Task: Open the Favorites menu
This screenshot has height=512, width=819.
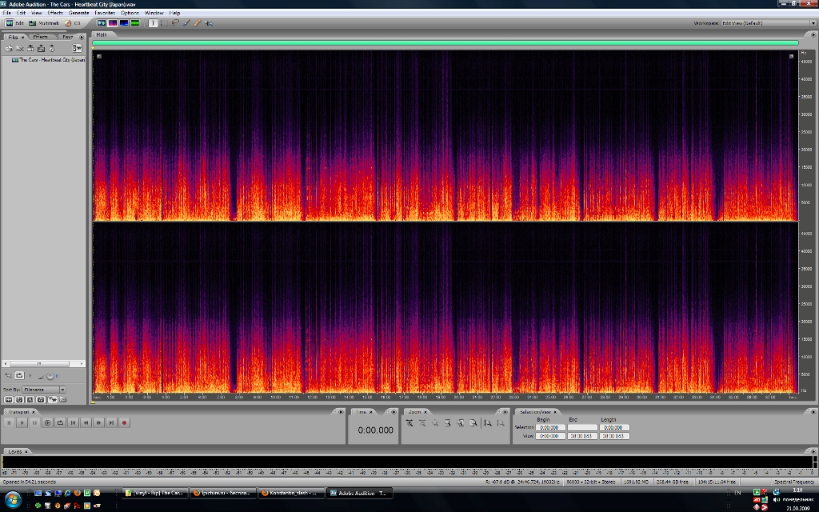Action: point(105,13)
